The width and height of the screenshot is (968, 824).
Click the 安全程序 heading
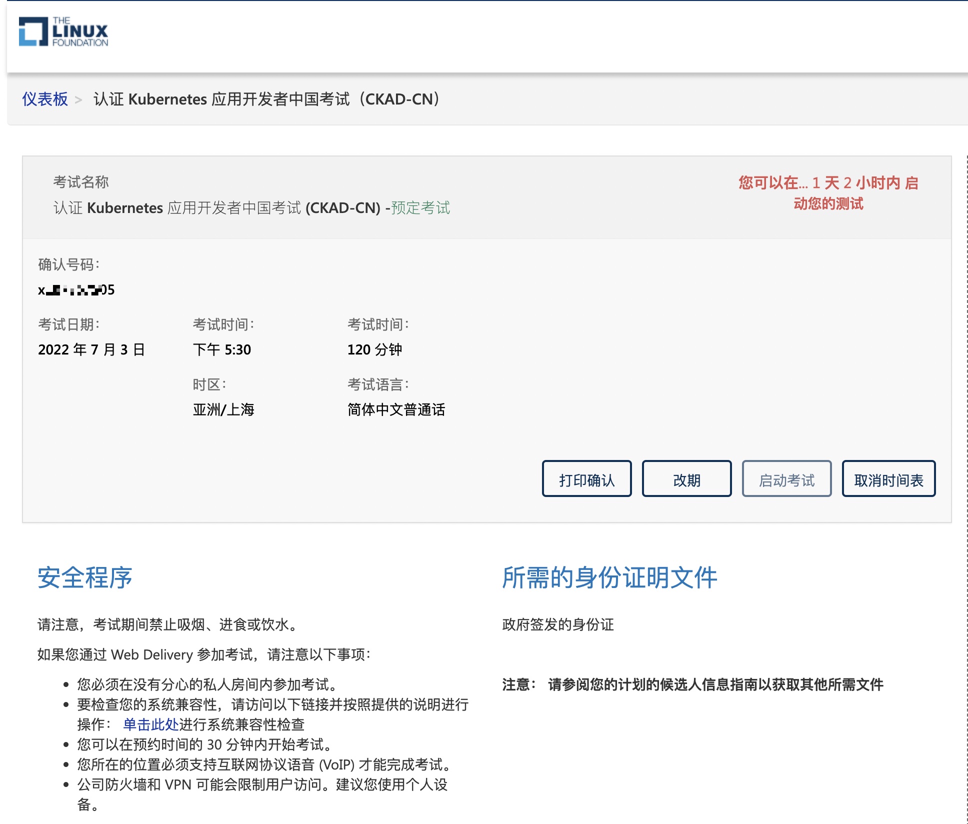85,577
